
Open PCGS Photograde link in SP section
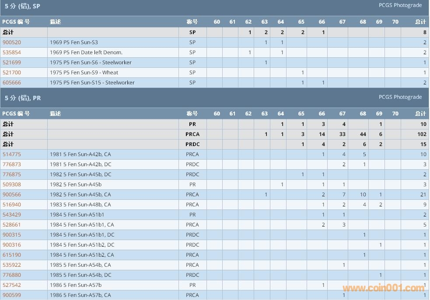[400, 5]
